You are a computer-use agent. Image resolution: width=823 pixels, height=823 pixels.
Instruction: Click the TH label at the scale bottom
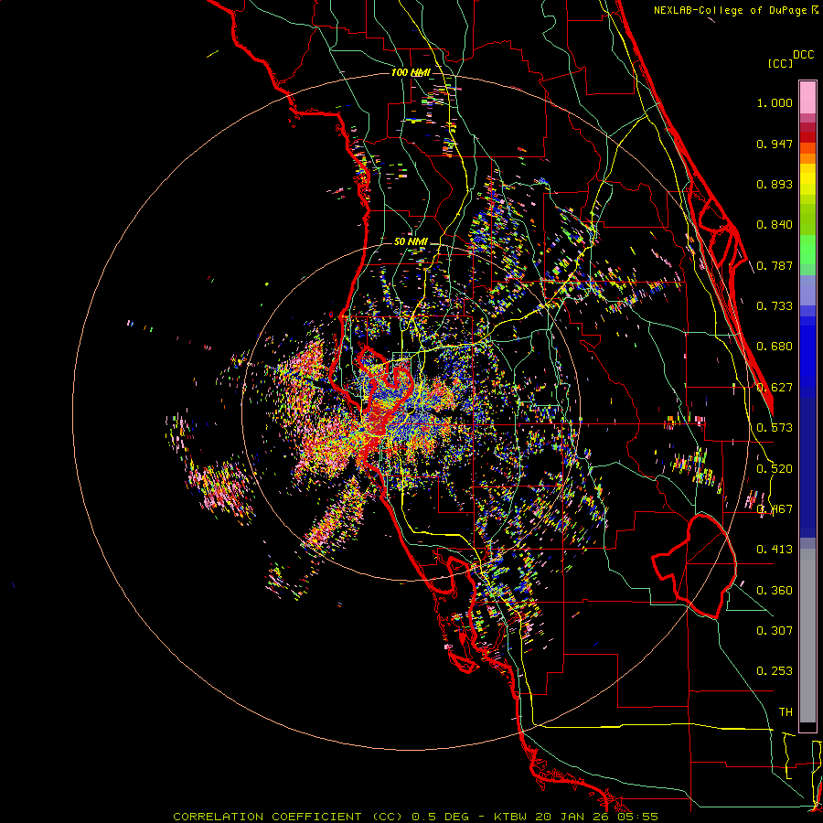click(x=786, y=712)
